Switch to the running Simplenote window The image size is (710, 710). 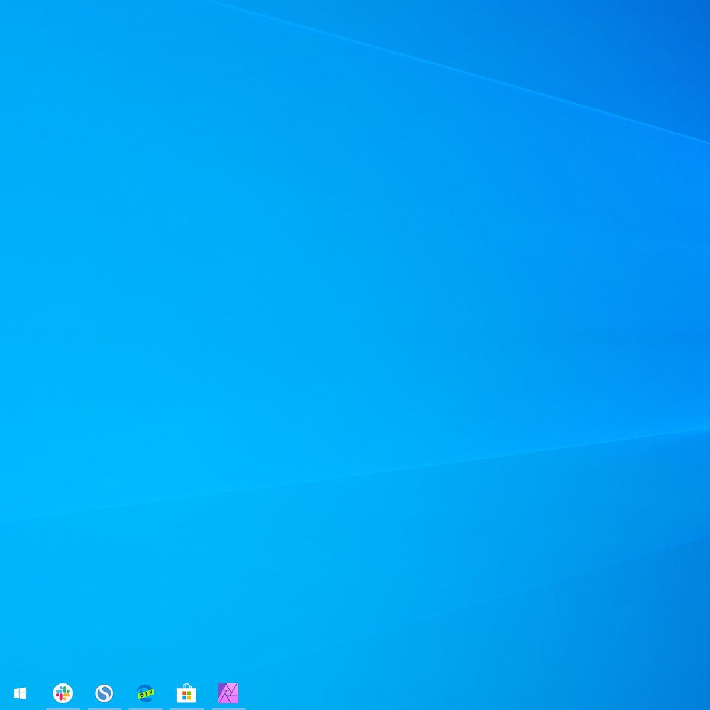click(x=105, y=692)
